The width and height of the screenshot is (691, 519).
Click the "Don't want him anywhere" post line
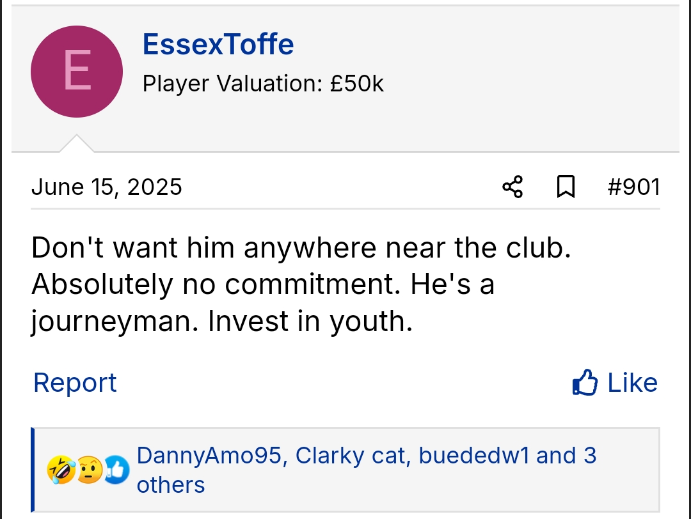pyautogui.click(x=301, y=248)
